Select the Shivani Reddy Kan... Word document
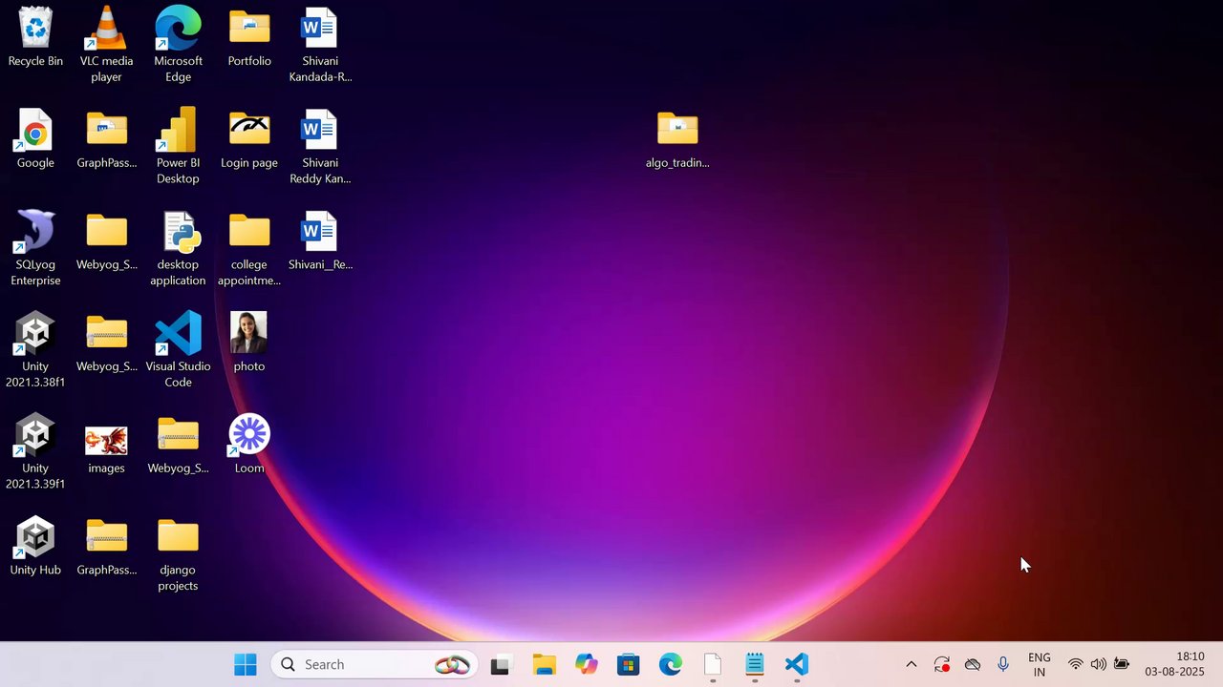The height and width of the screenshot is (687, 1223). (320, 146)
